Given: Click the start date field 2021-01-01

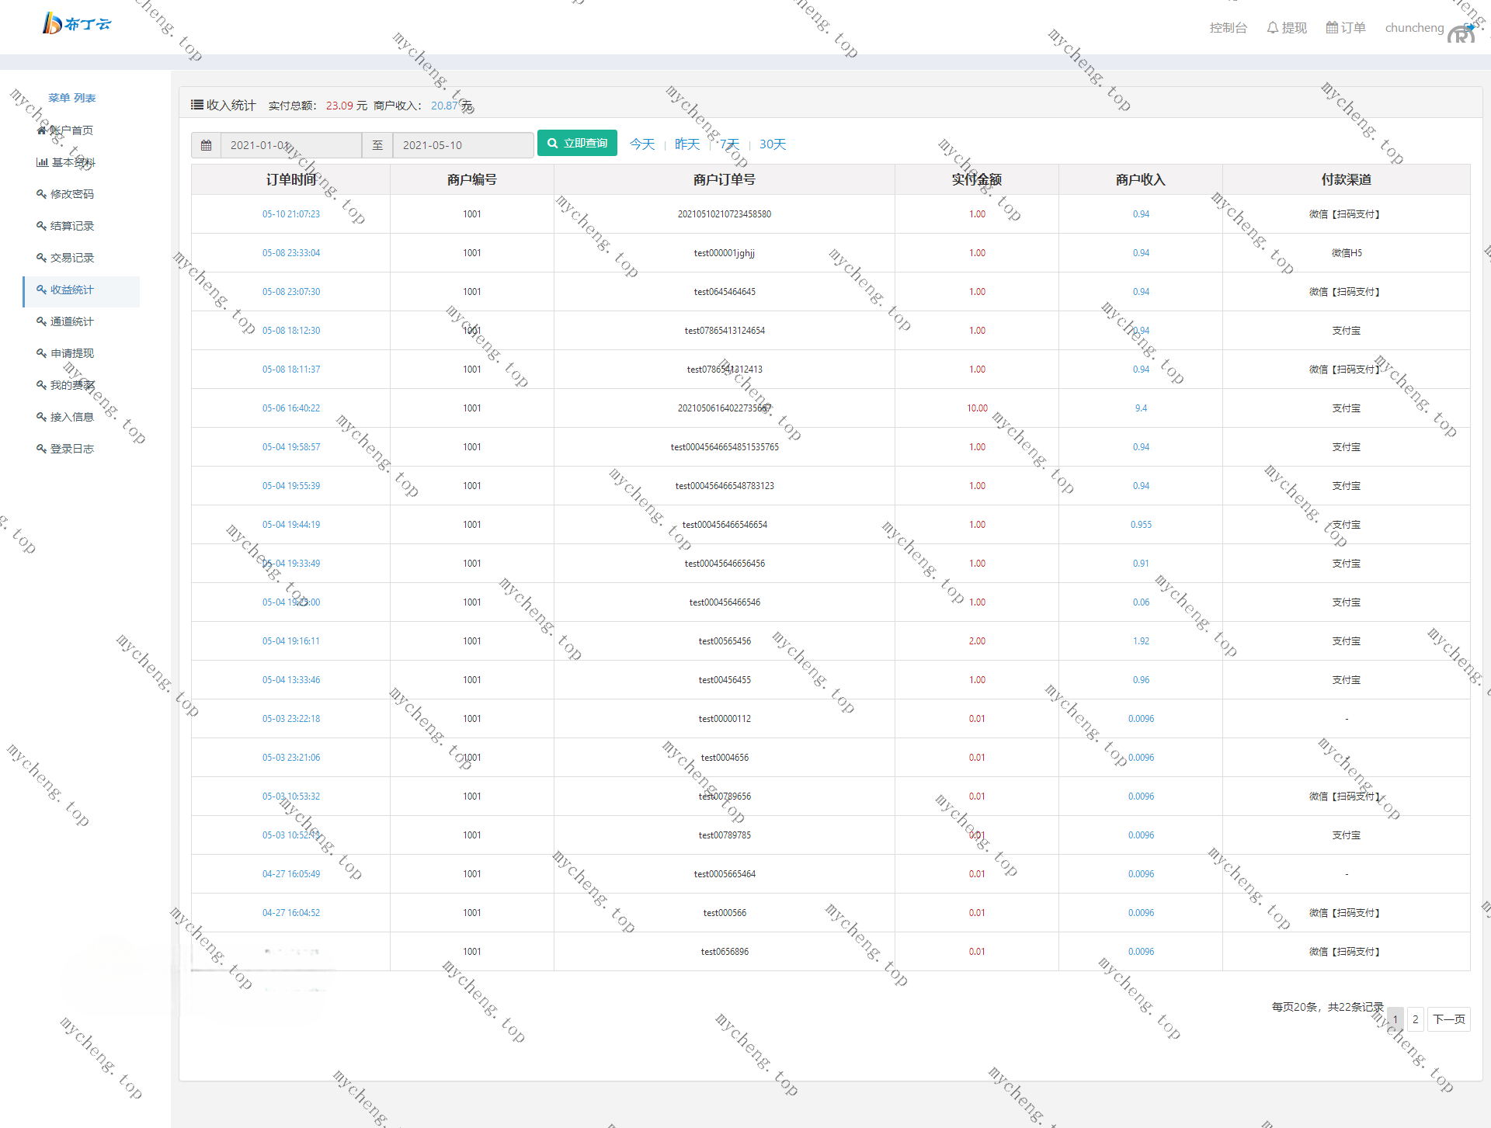Looking at the screenshot, I should (290, 145).
